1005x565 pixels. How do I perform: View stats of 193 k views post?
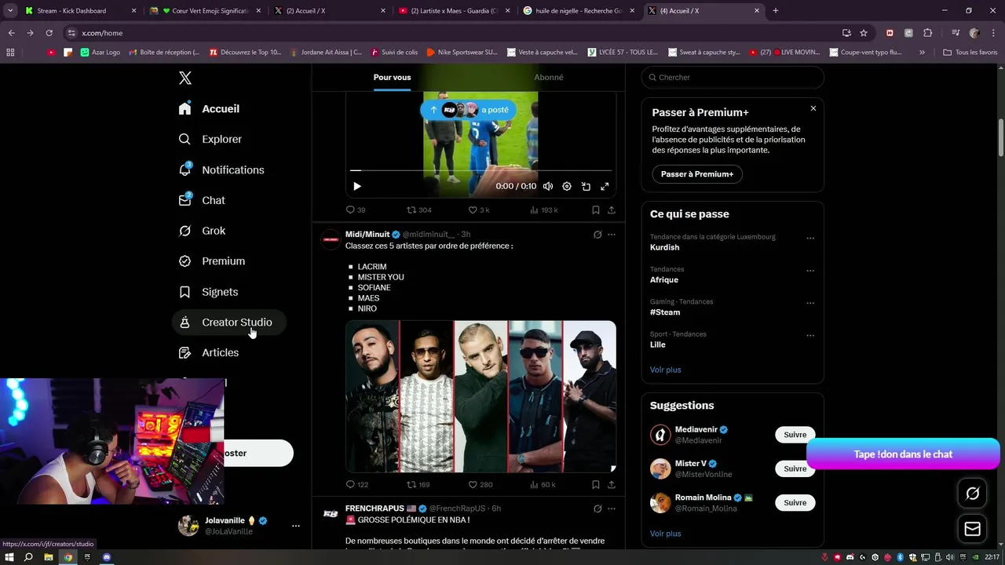pos(543,210)
